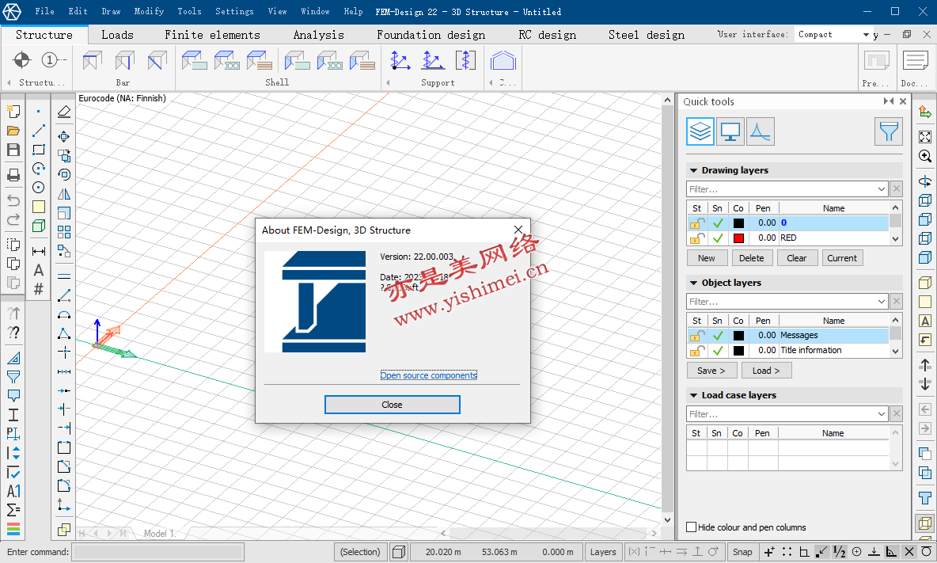Image resolution: width=937 pixels, height=563 pixels.
Task: Collapse the Load case layers section
Action: coord(694,395)
